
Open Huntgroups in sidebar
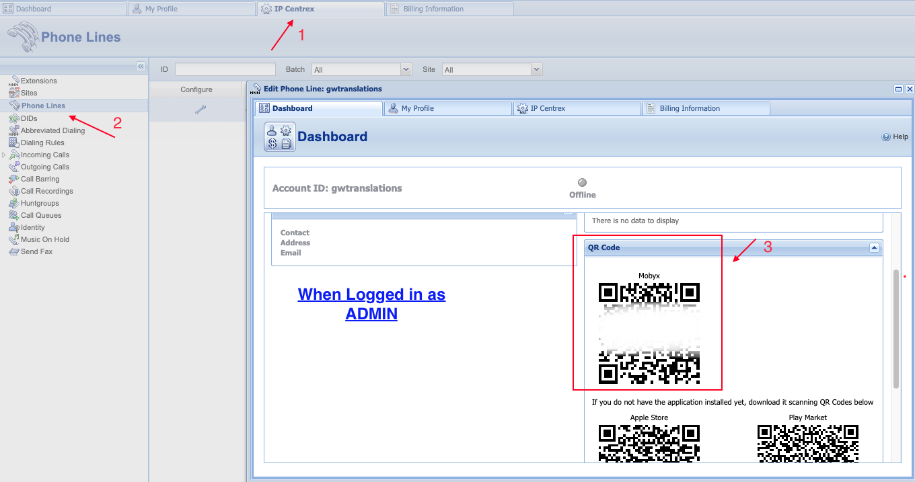coord(40,203)
